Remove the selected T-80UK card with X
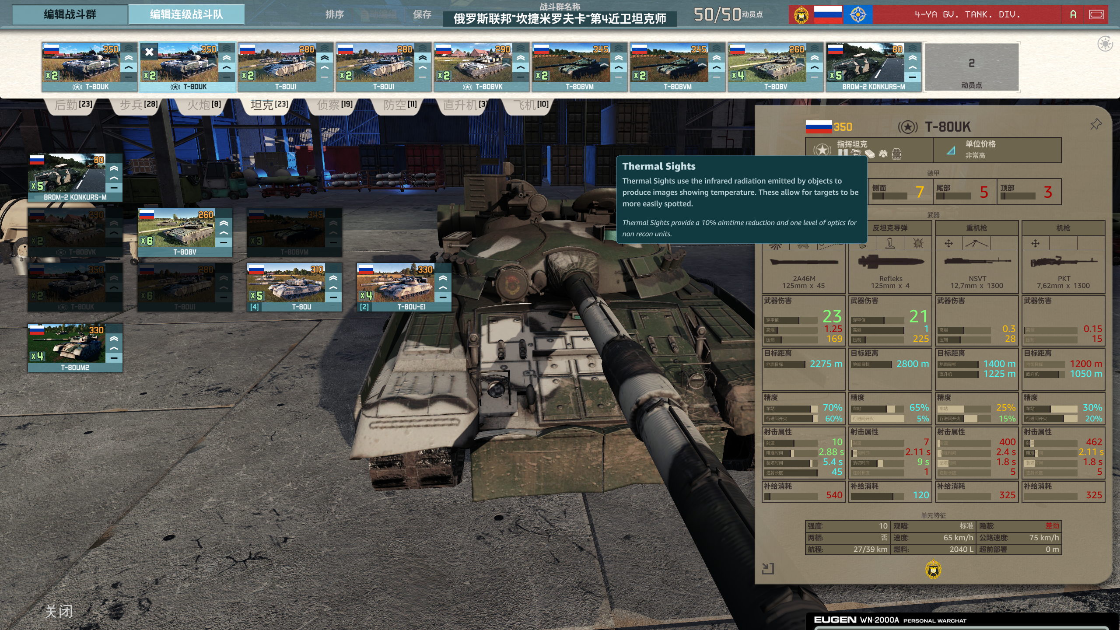1120x630 pixels. coord(149,52)
